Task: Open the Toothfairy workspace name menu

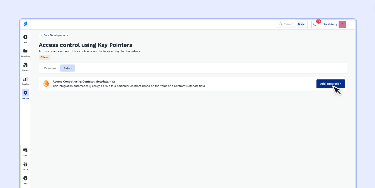Action: pos(330,24)
